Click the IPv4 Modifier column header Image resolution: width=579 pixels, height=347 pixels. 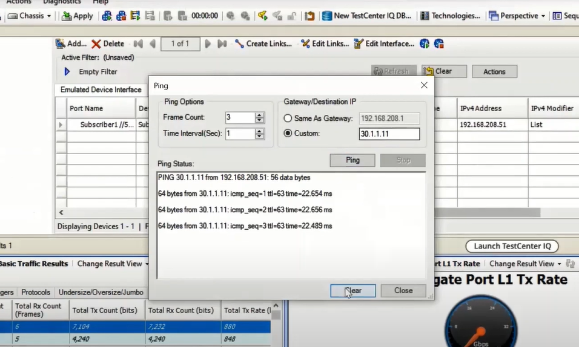pyautogui.click(x=552, y=108)
